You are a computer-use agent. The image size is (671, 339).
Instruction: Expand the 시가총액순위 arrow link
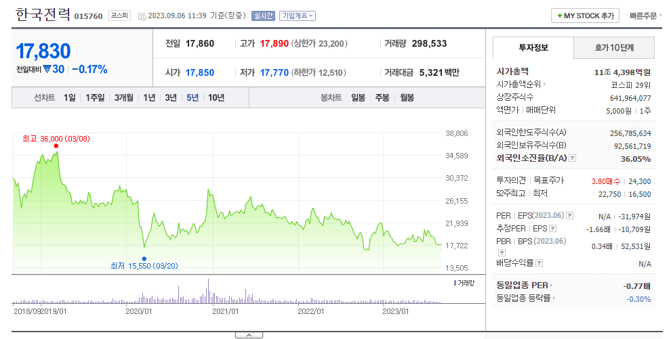pyautogui.click(x=544, y=85)
